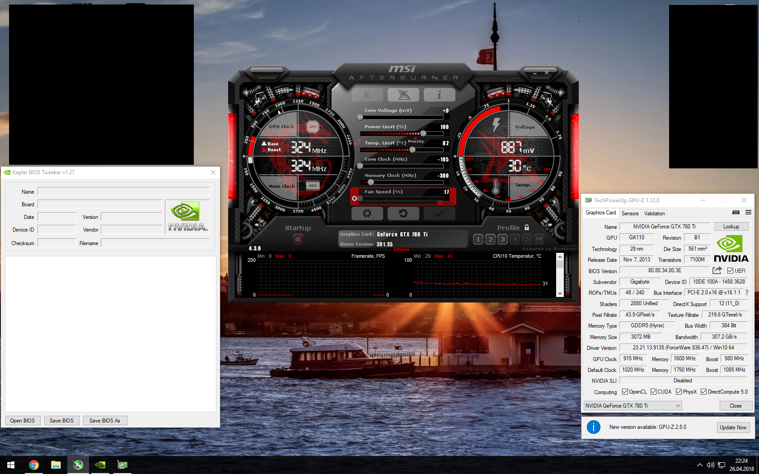Click the volume icon in system tray
The width and height of the screenshot is (759, 474).
[x=710, y=465]
